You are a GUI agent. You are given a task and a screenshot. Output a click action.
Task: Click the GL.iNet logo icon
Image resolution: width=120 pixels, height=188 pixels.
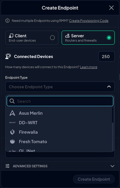point(12,151)
